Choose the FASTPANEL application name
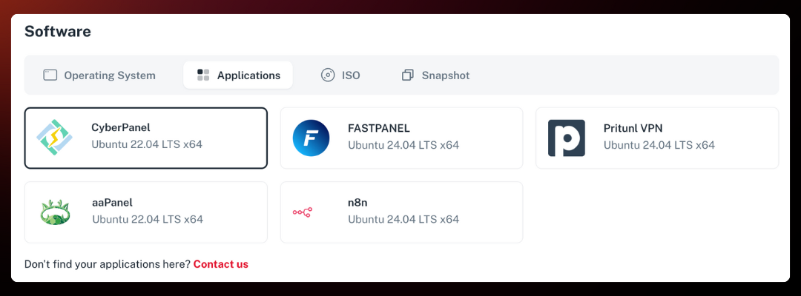This screenshot has width=801, height=296. pyautogui.click(x=378, y=128)
